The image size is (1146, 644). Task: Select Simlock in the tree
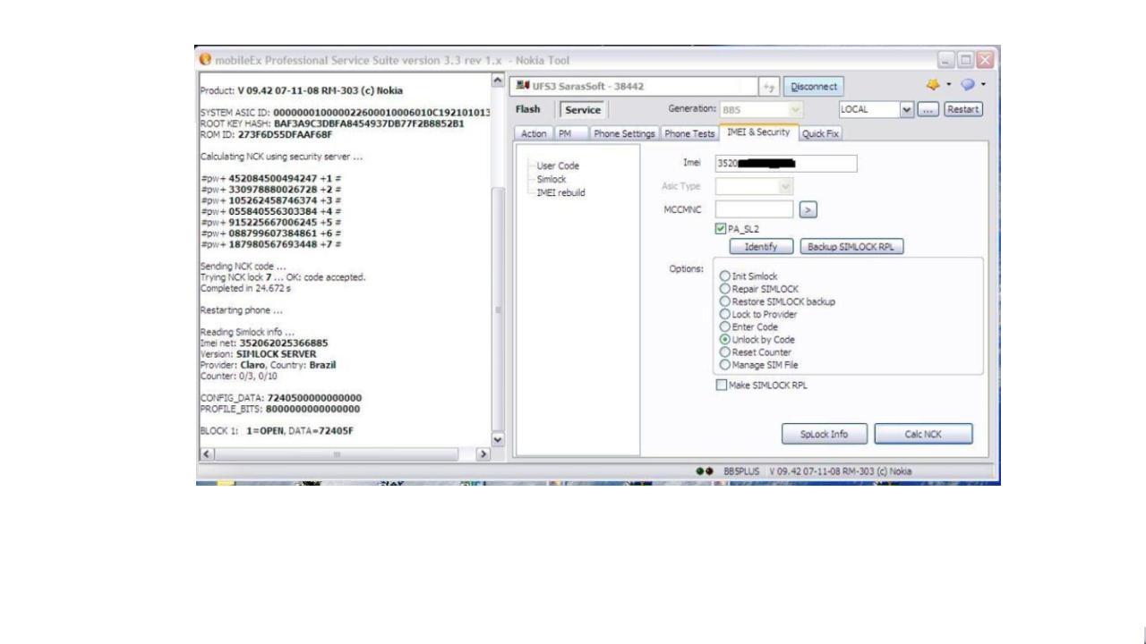tap(552, 179)
